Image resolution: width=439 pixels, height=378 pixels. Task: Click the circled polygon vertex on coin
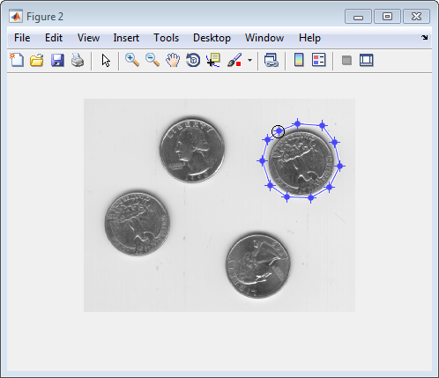pyautogui.click(x=278, y=131)
